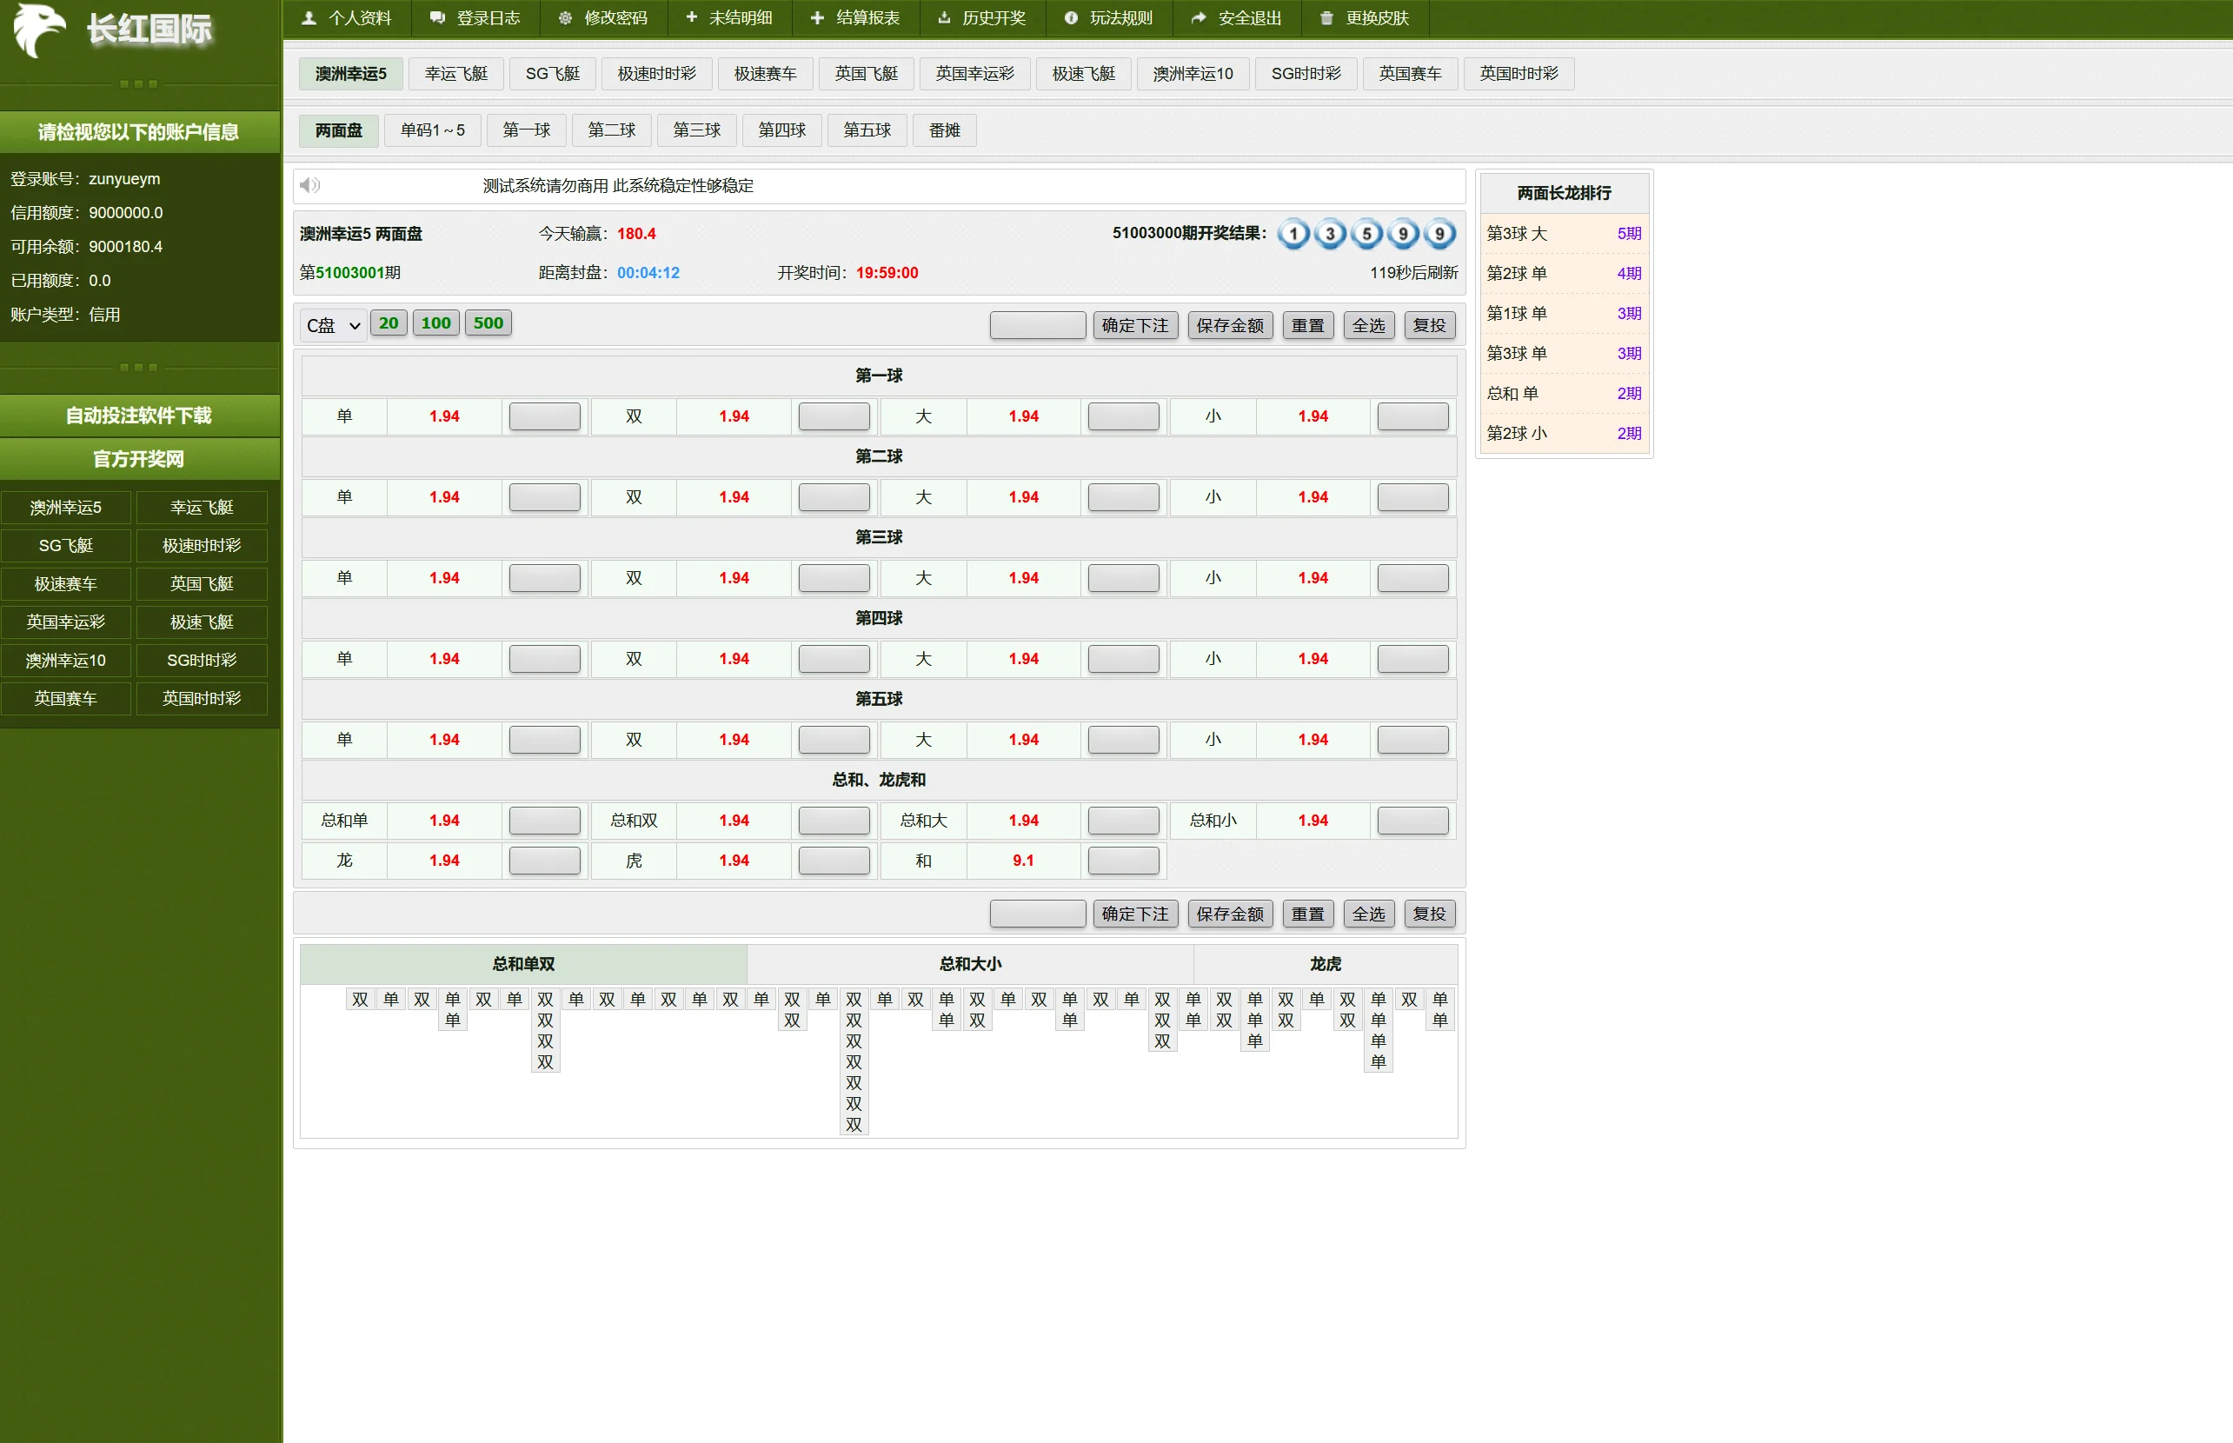Click the 和 9.1 odds bet field
The image size is (2233, 1443).
(x=1123, y=861)
